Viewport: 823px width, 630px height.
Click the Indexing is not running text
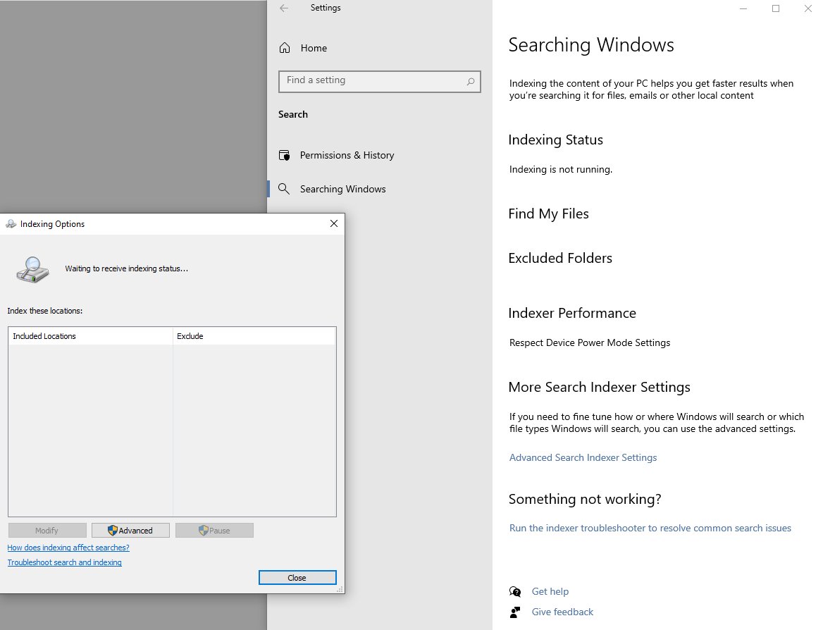pos(561,170)
